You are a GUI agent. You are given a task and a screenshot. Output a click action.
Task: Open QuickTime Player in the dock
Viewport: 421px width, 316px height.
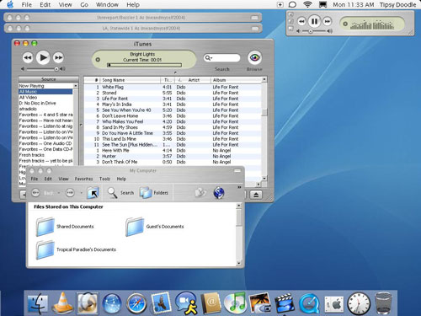point(309,304)
